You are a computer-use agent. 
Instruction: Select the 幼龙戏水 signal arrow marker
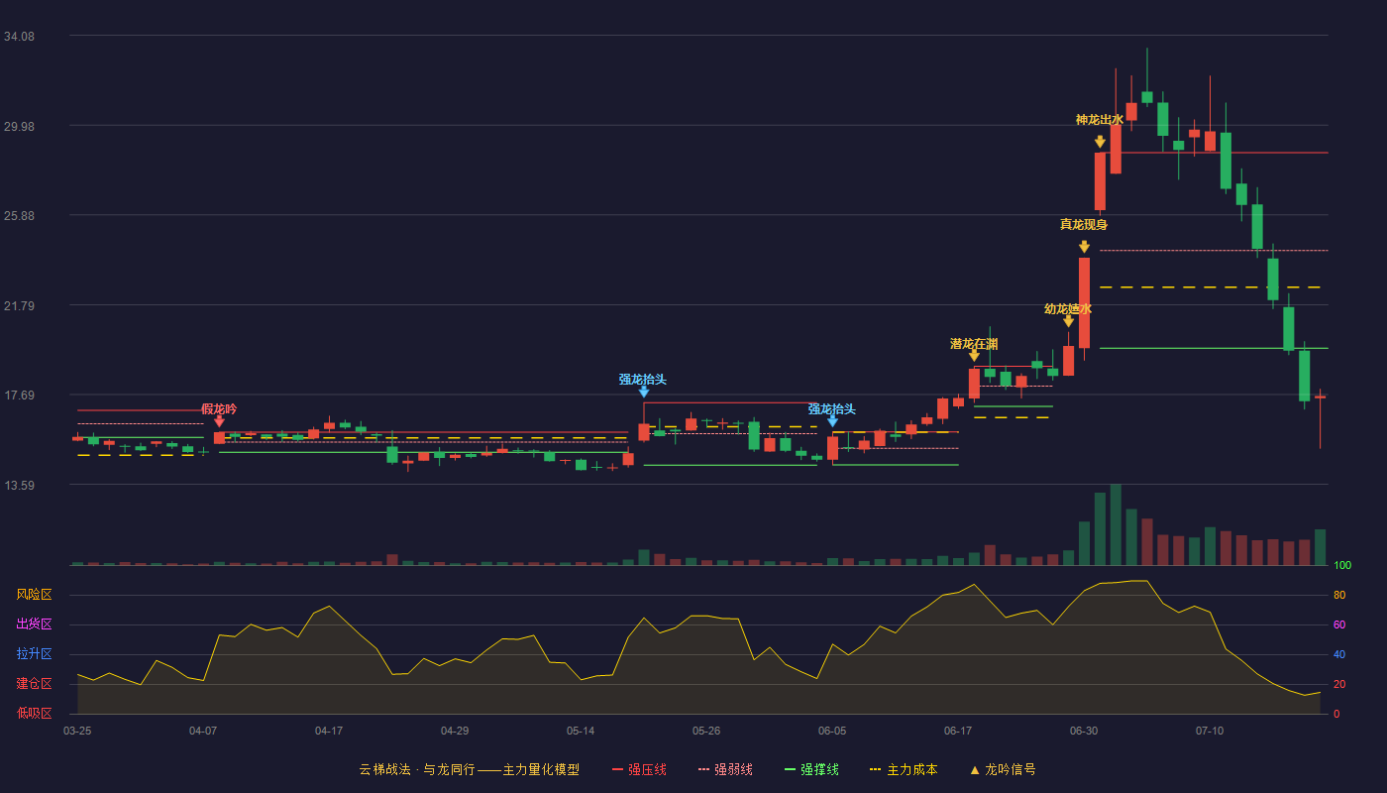point(1068,321)
